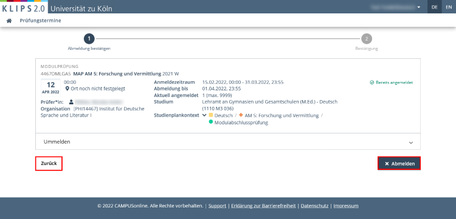
Task: Click Ort noch nicht festgelegt text
Action: click(98, 89)
